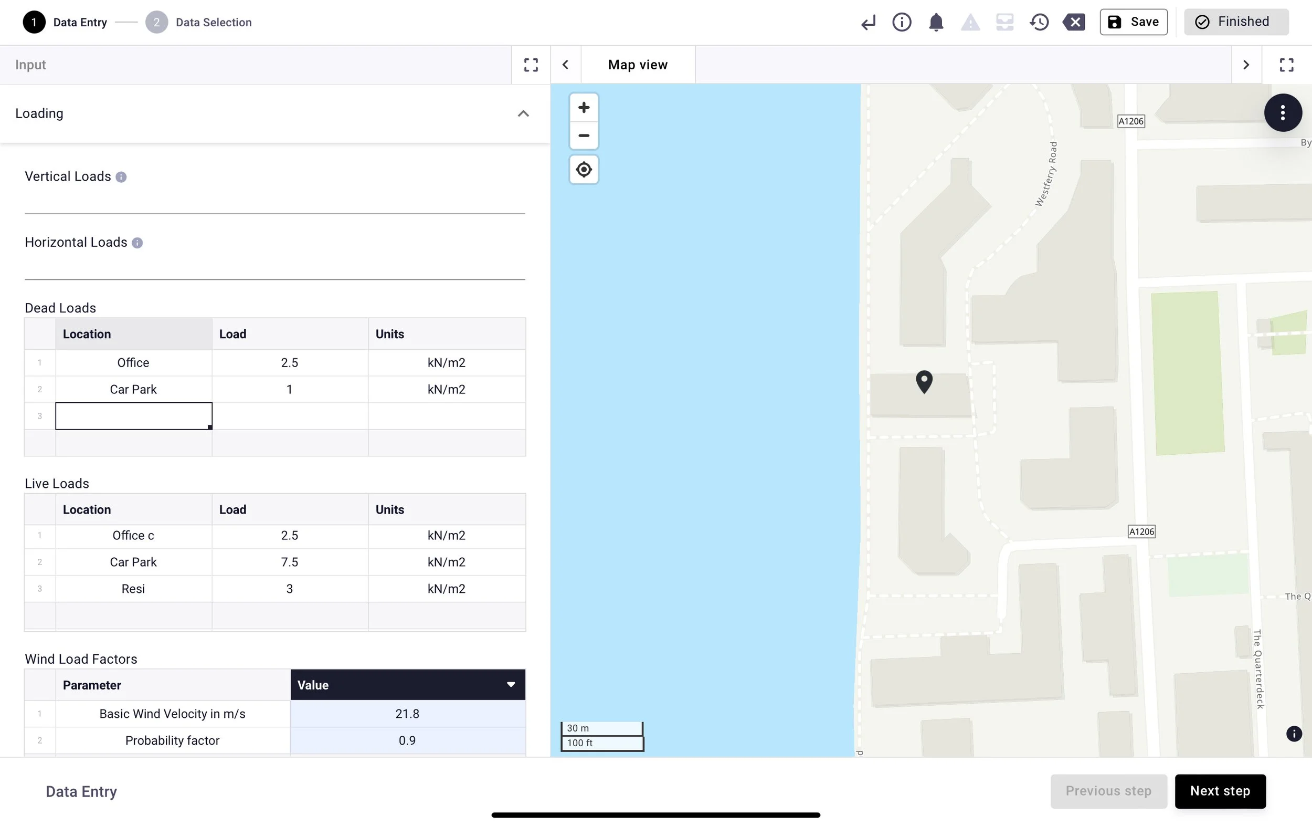This screenshot has height=825, width=1312.
Task: Open notifications bell icon
Action: tap(936, 23)
